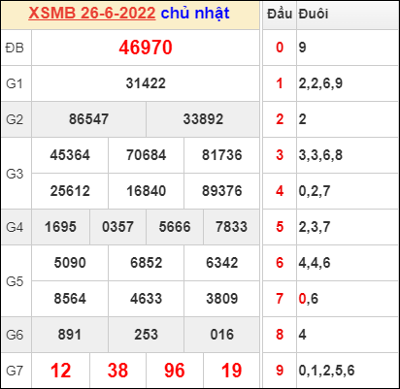Click tail values 4,4,6
This screenshot has height=389, width=400.
(315, 263)
